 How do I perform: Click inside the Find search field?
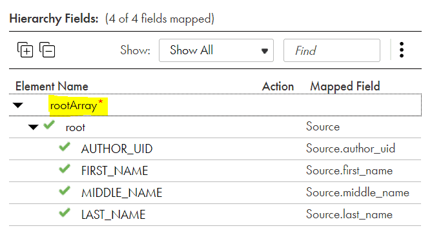pos(332,50)
